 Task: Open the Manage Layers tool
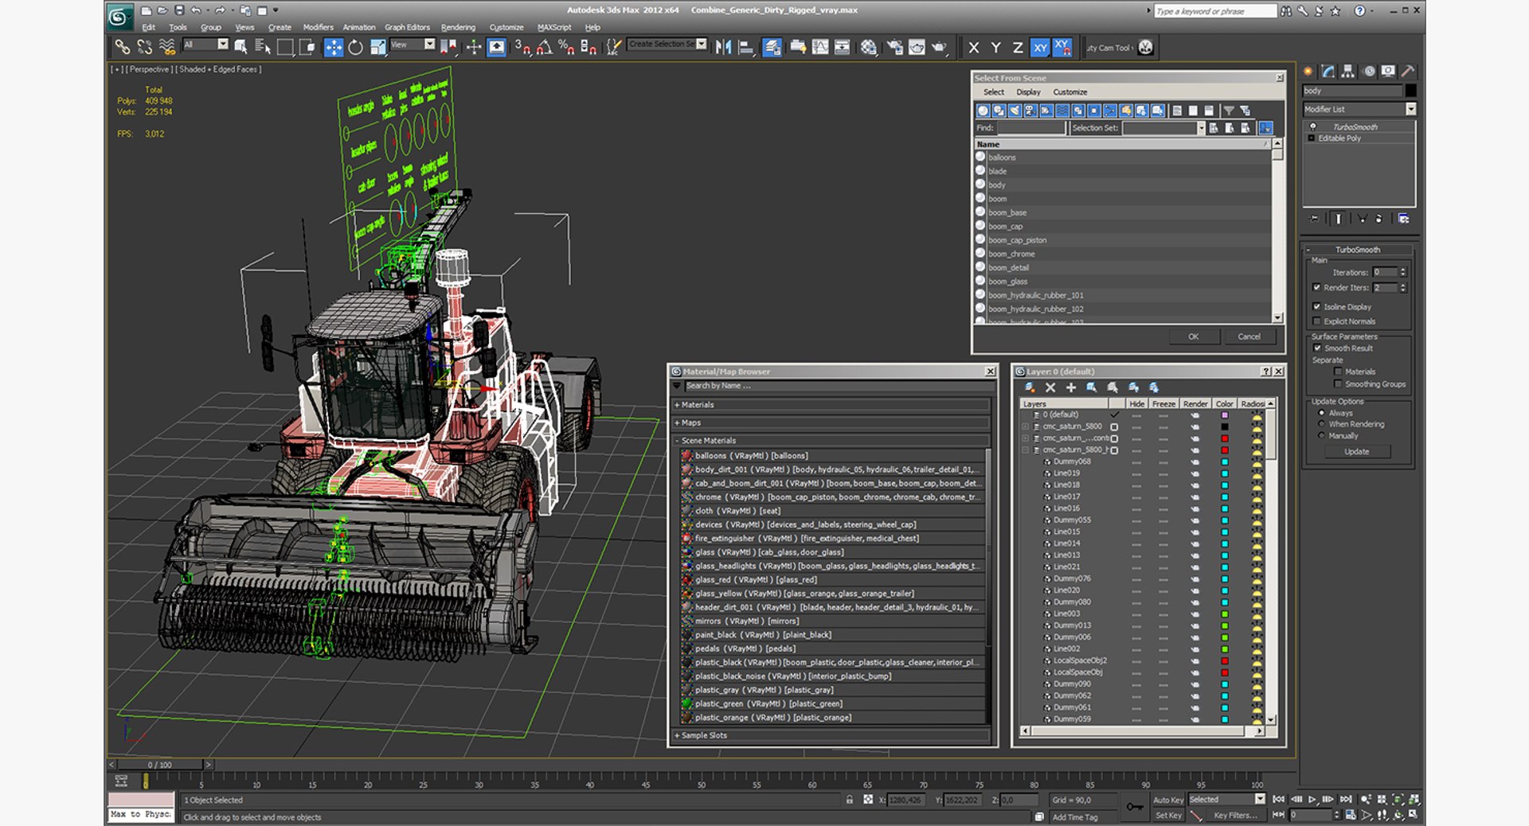pos(772,47)
